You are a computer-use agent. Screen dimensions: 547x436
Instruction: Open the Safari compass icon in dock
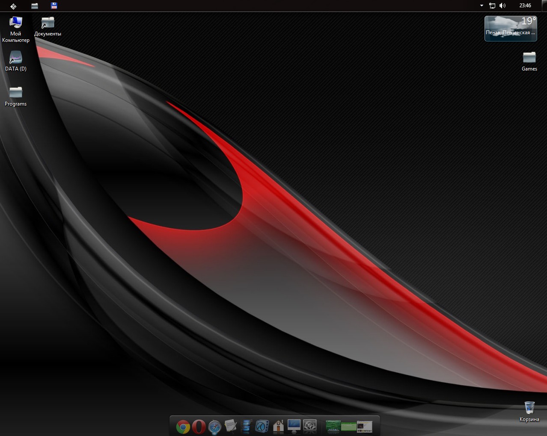tap(214, 426)
